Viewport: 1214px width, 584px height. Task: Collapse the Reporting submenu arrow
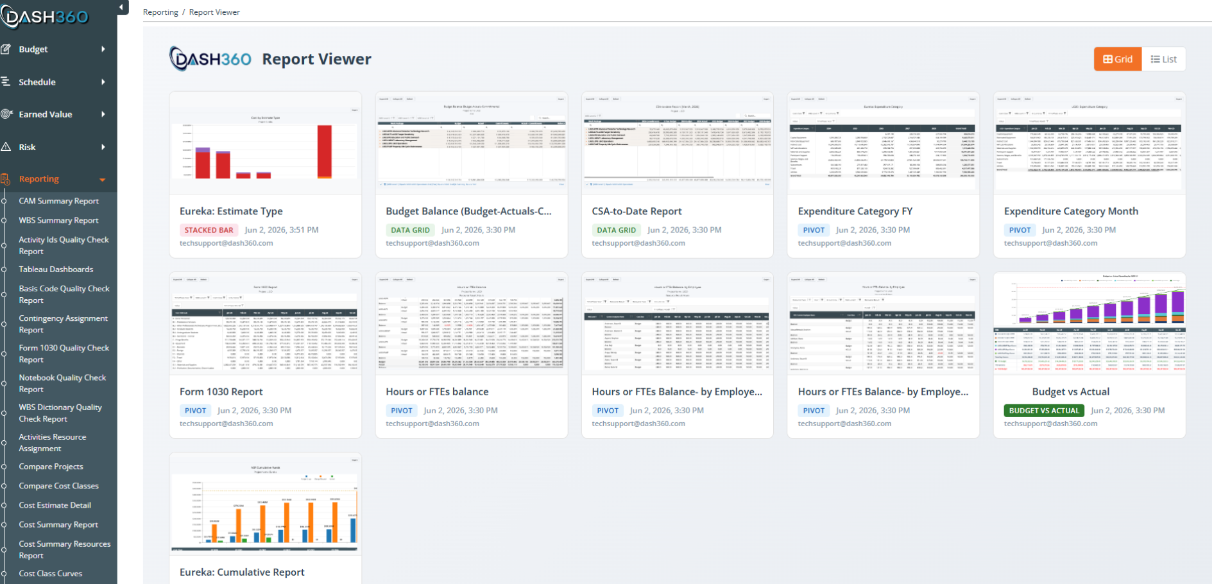pyautogui.click(x=103, y=180)
